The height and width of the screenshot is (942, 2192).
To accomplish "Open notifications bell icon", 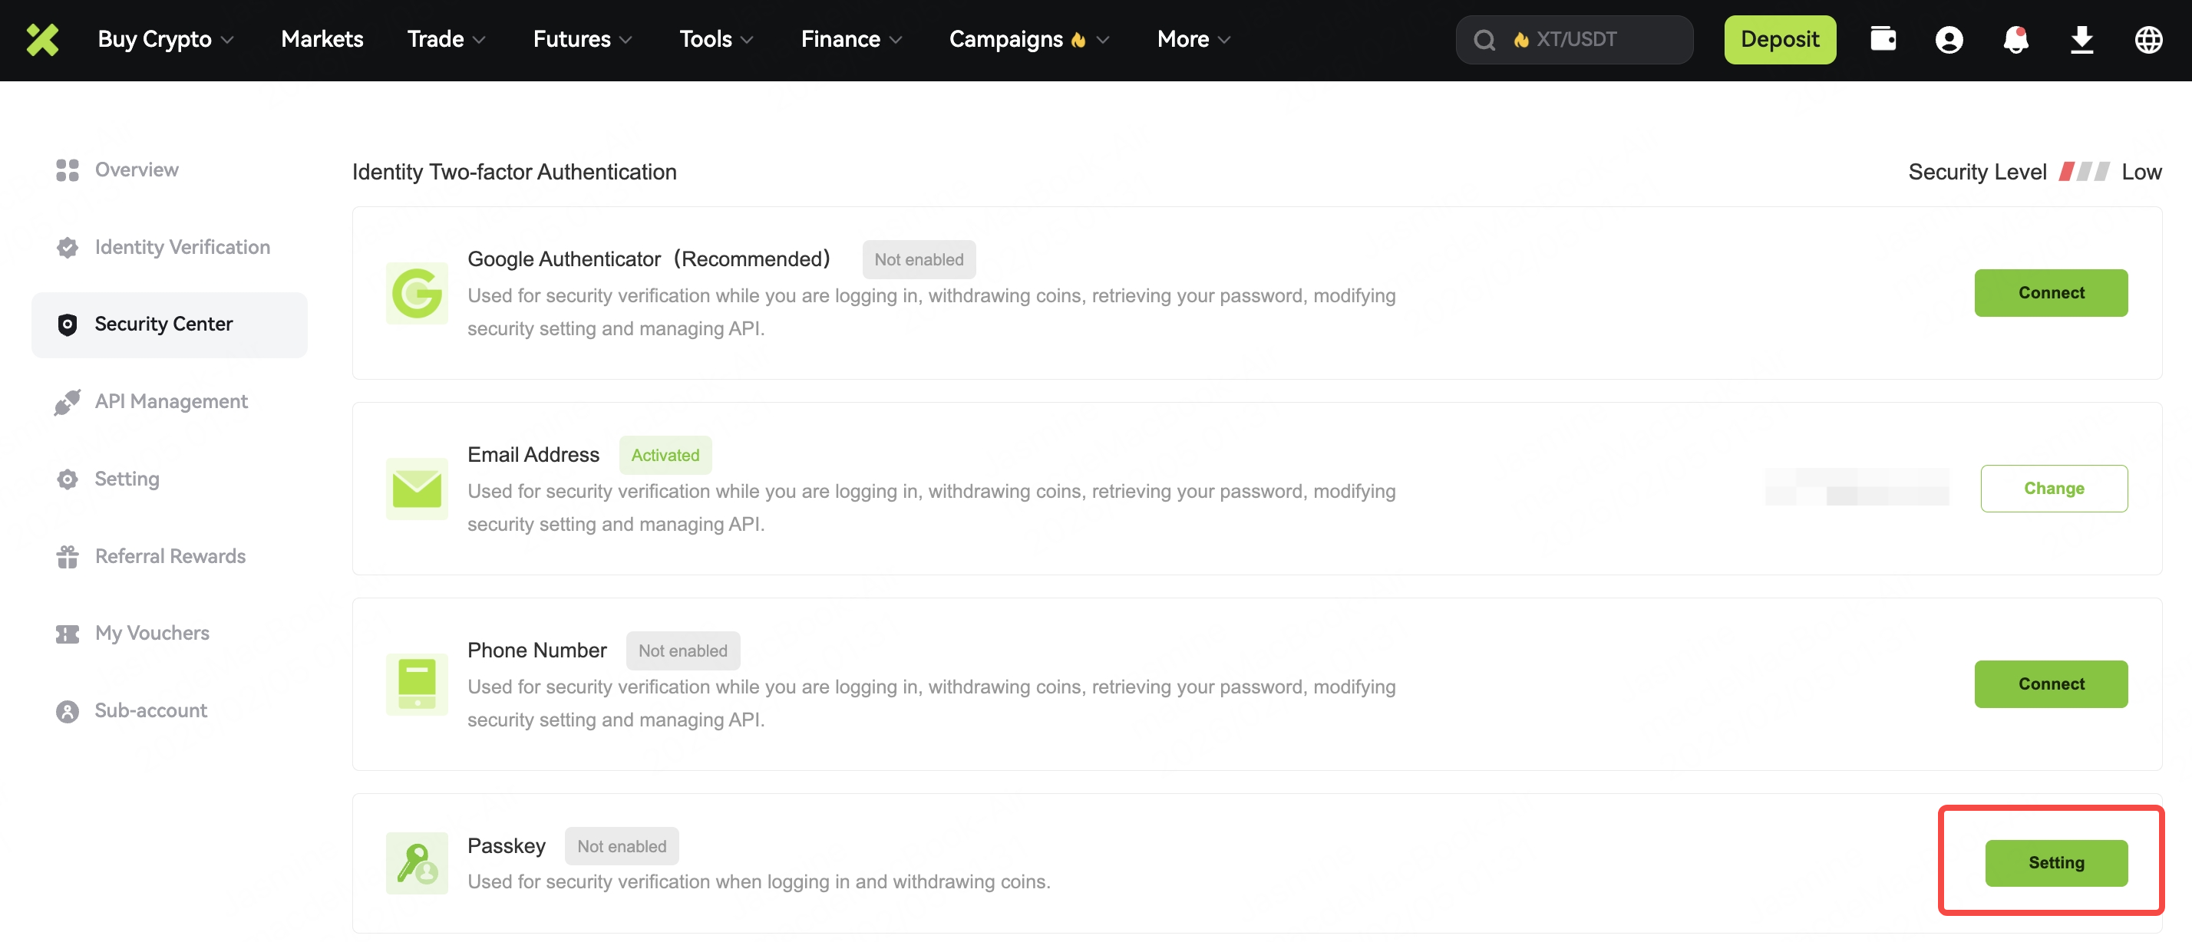I will pos(2015,39).
